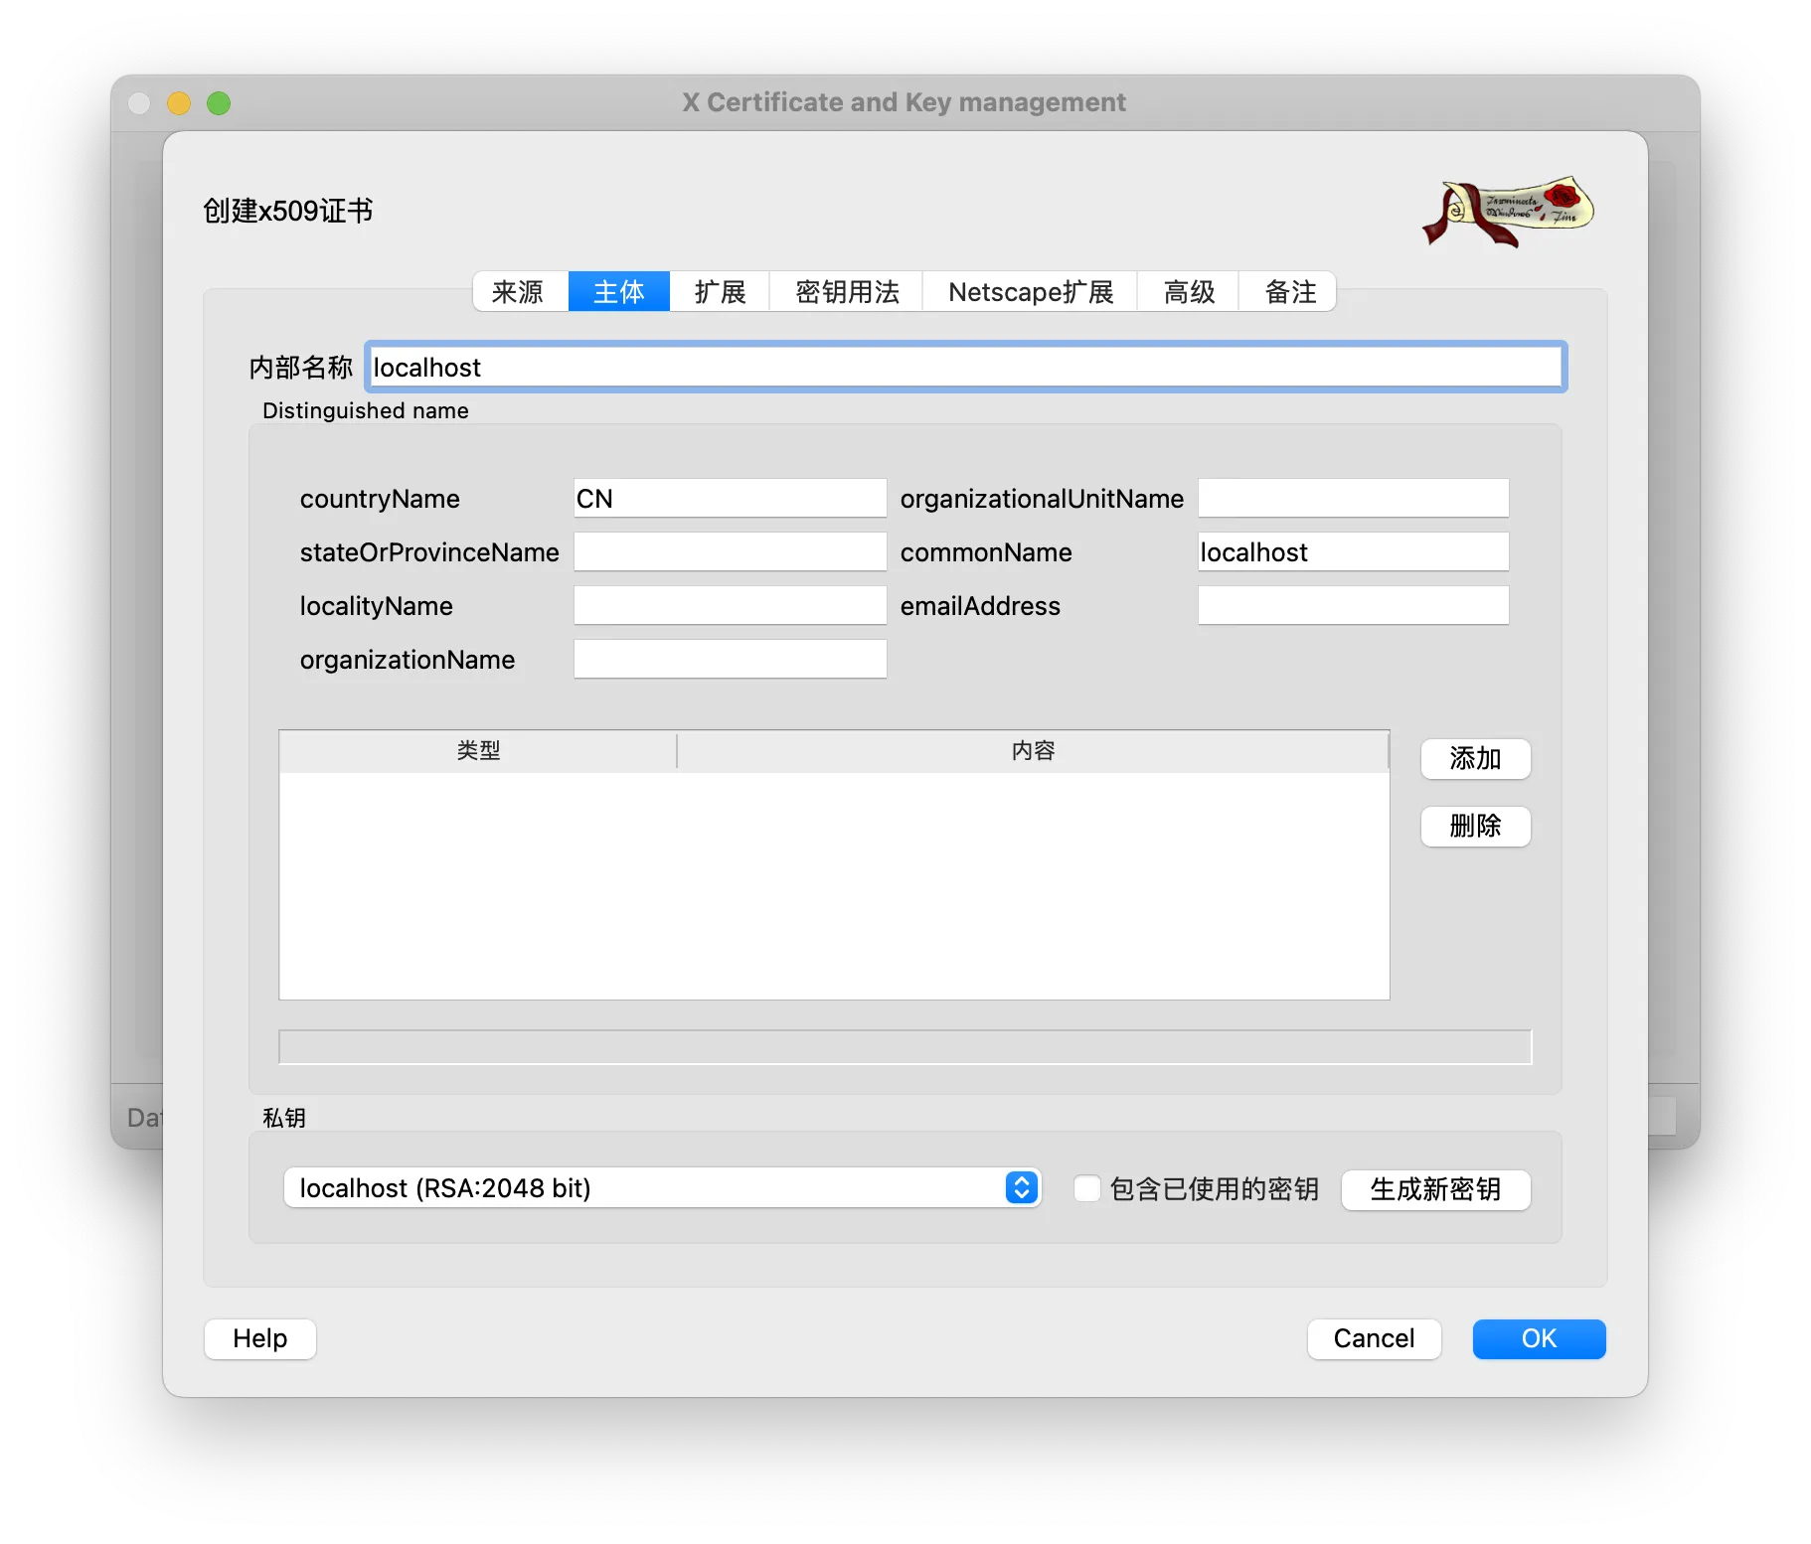
Task: Open Help for the certificate dialog
Action: coord(260,1338)
